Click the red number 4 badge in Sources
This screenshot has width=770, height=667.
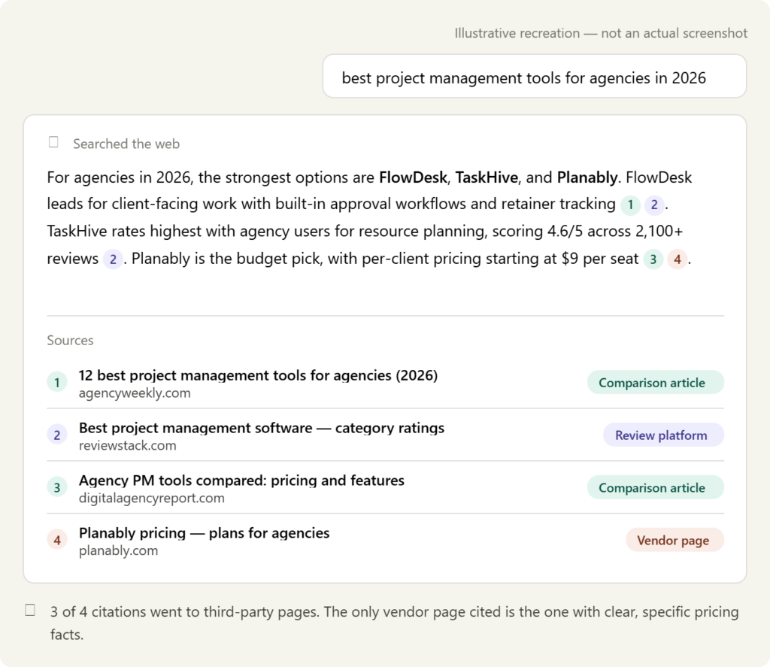click(57, 540)
